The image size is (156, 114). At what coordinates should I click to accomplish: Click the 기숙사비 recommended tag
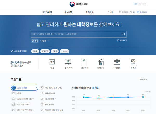[x=64, y=51]
